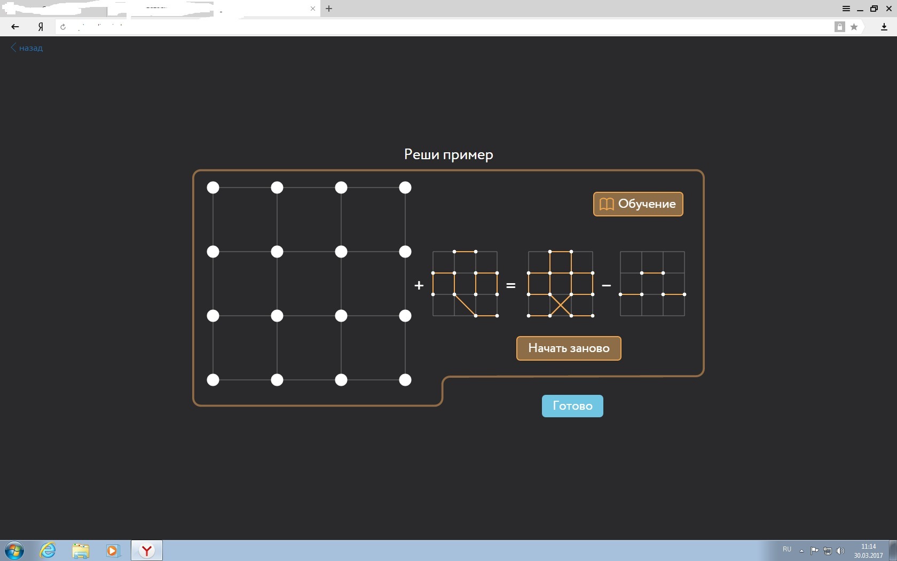The image size is (897, 561).
Task: Open the browser hamburger menu
Action: 846,9
